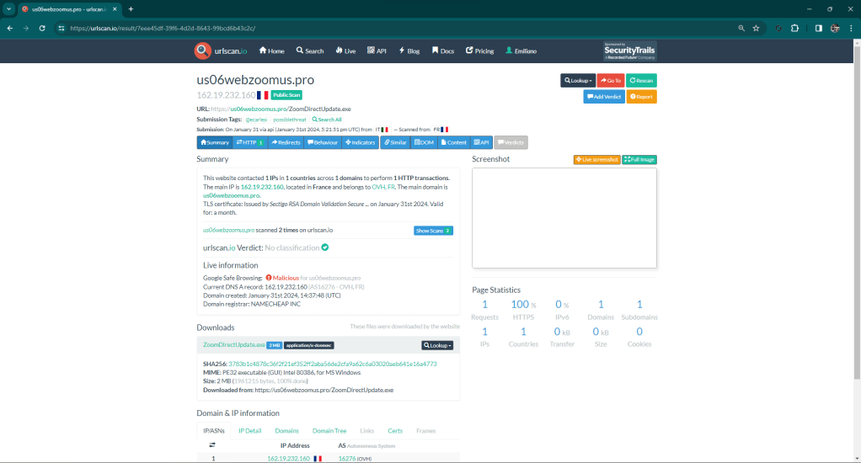The width and height of the screenshot is (861, 463).
Task: Open the Live screenshot view
Action: (596, 159)
